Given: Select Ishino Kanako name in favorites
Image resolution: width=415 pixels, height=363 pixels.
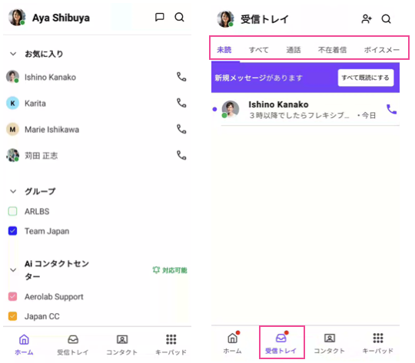Looking at the screenshot, I should point(50,77).
